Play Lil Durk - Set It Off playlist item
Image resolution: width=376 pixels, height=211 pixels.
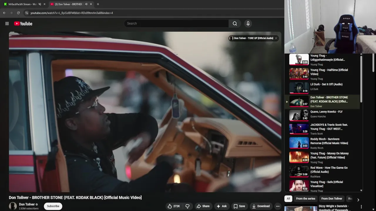tap(323, 88)
